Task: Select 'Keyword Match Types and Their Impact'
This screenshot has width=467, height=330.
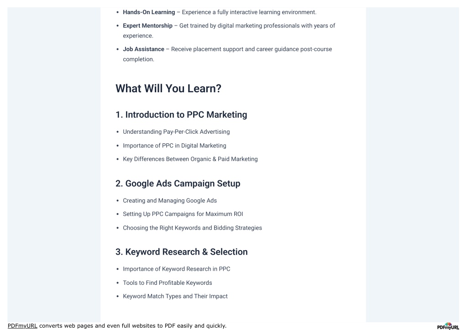Action: [x=175, y=296]
